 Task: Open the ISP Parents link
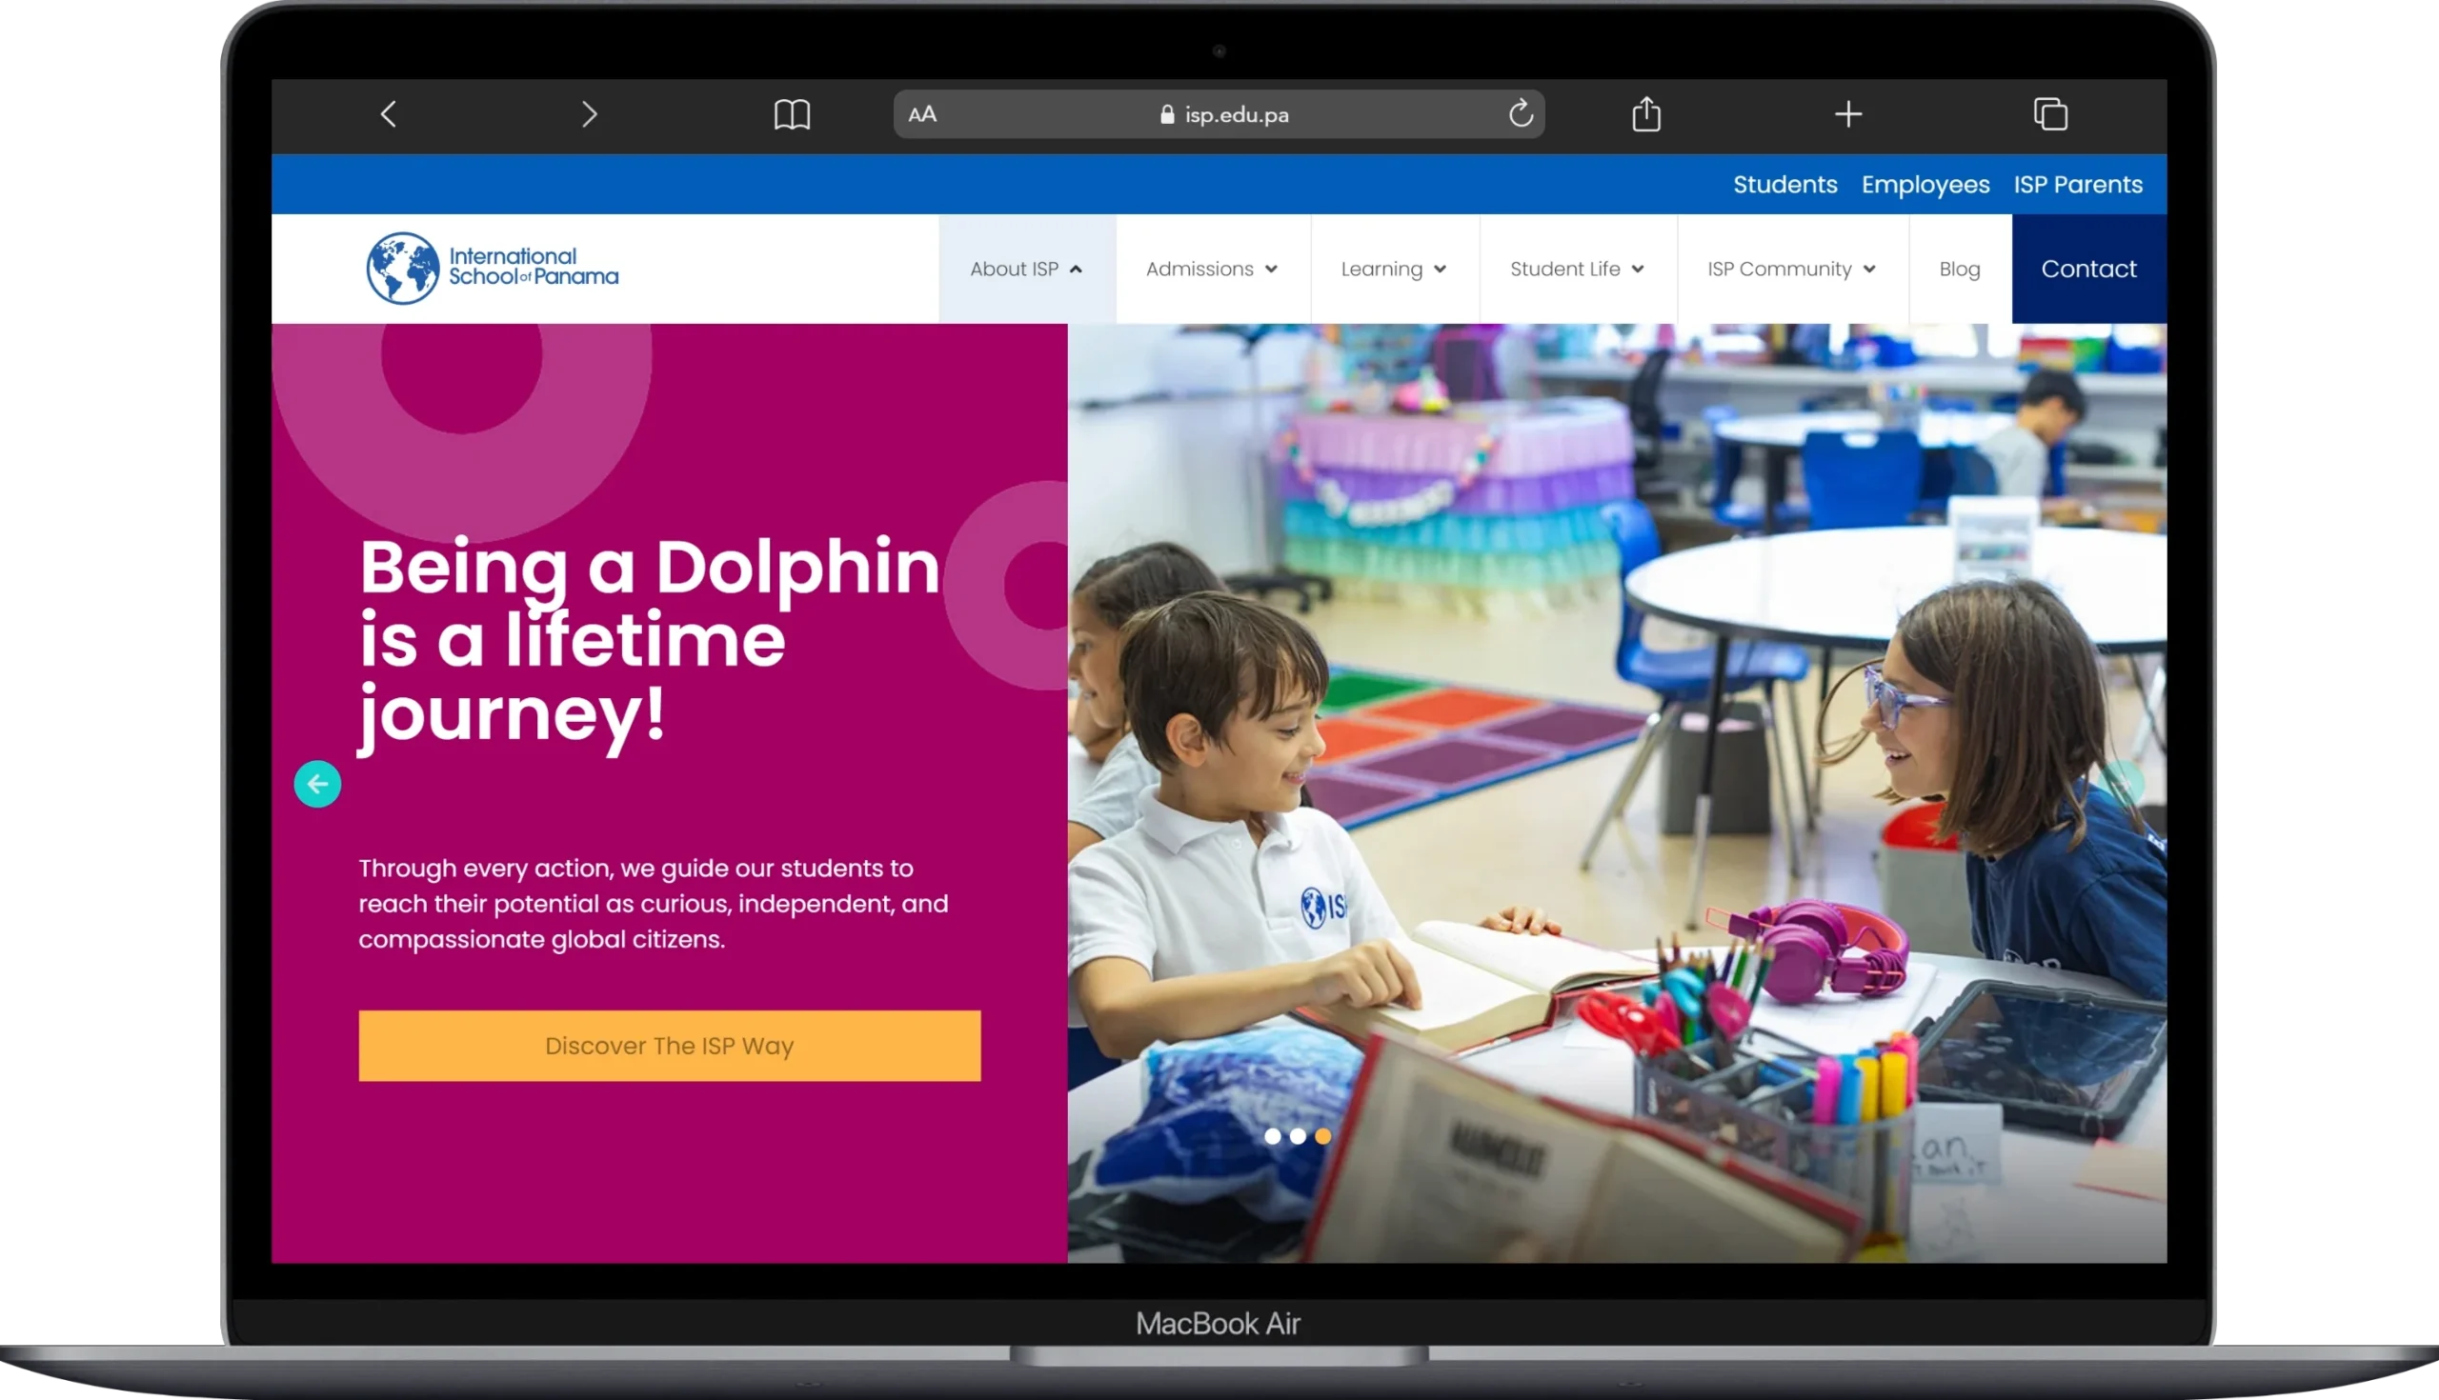click(2077, 185)
